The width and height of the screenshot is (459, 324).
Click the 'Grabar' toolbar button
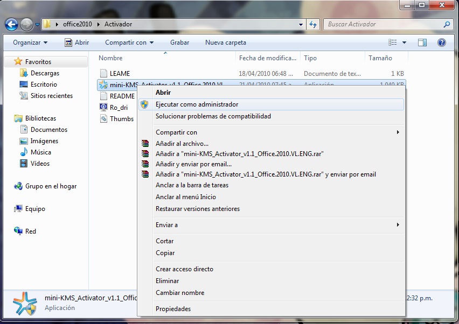coord(179,43)
